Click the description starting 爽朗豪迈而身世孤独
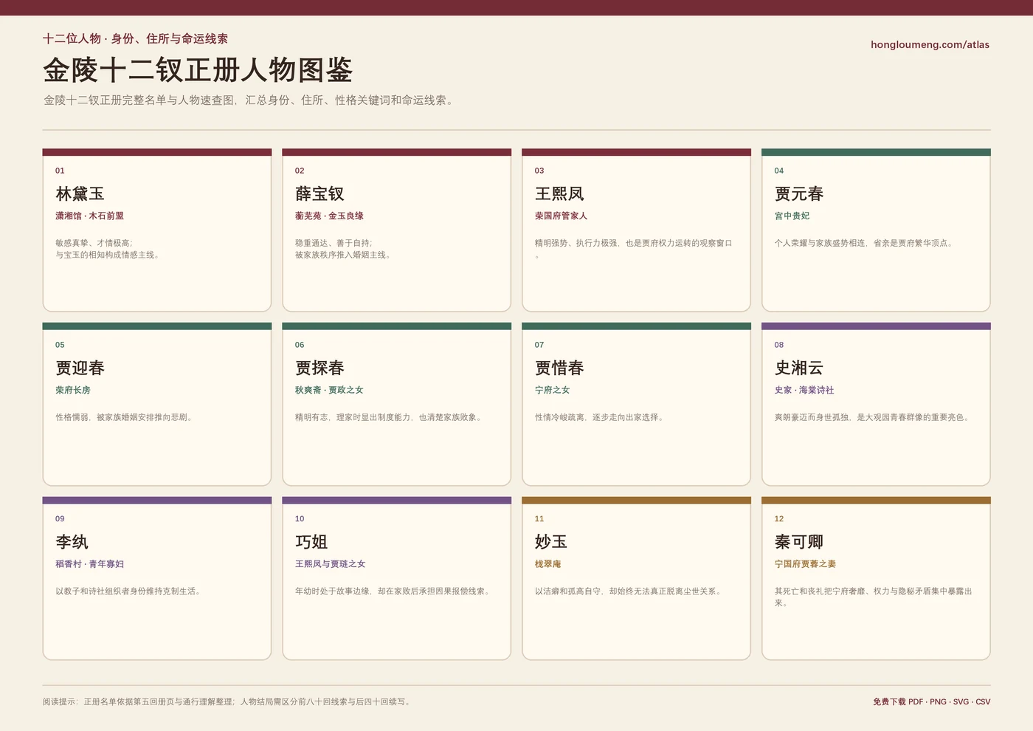The height and width of the screenshot is (731, 1033). [874, 417]
